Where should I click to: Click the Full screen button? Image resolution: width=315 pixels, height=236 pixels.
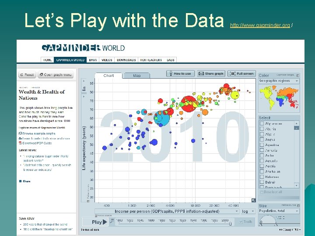(241, 74)
